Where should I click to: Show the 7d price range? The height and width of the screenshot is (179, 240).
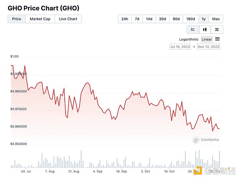[137, 19]
